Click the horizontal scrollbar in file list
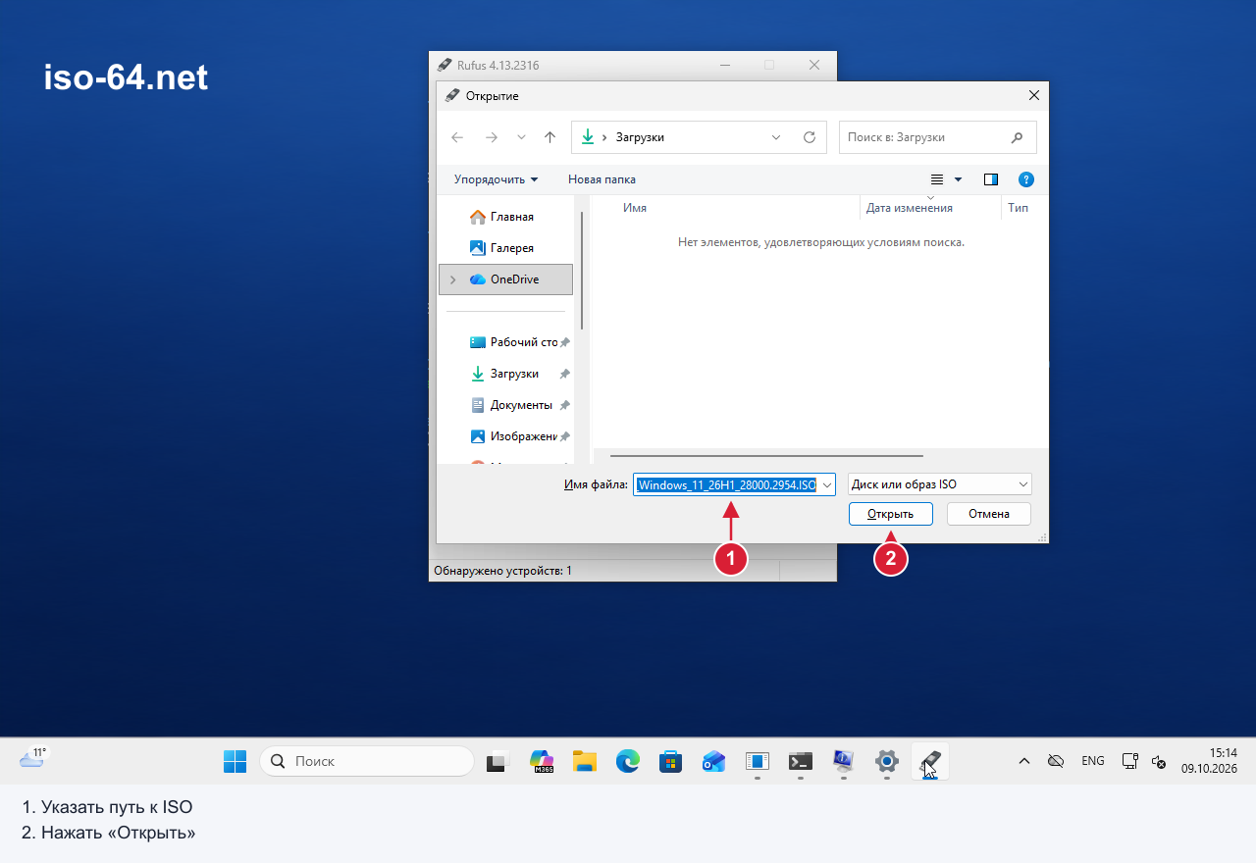 coord(766,456)
